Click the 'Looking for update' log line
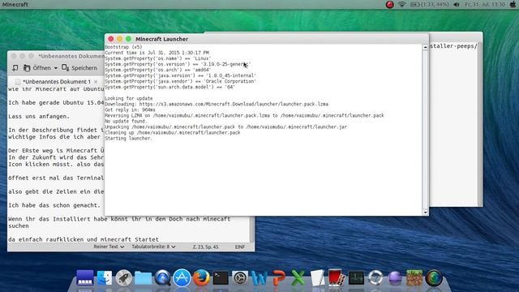This screenshot has width=519, height=292. click(129, 98)
